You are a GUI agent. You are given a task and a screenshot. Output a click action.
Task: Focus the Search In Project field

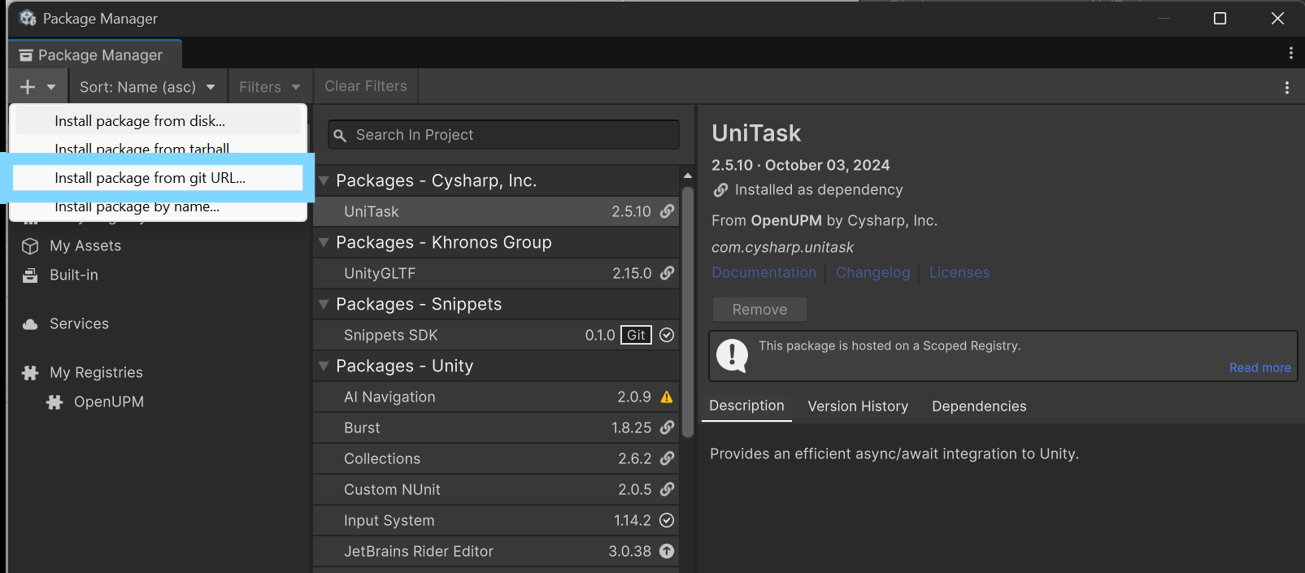(x=503, y=135)
